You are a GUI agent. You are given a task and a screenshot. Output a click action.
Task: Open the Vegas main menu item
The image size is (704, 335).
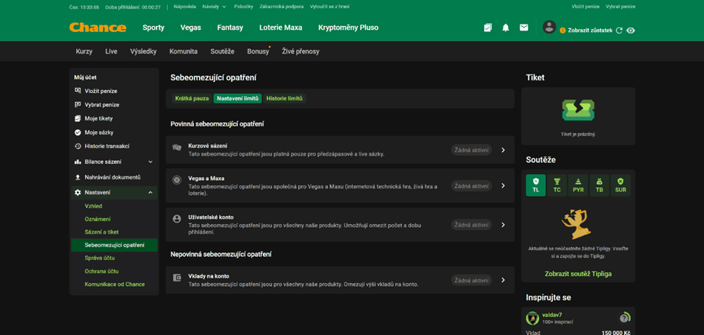click(191, 28)
